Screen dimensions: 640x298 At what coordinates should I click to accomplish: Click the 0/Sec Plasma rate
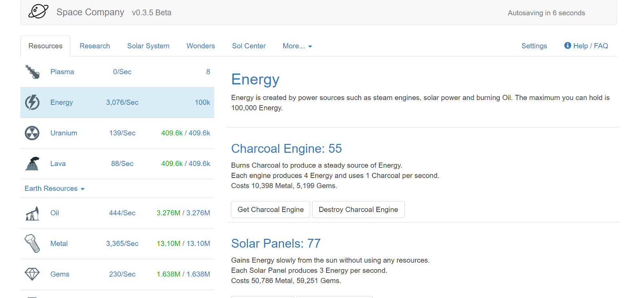click(x=122, y=72)
